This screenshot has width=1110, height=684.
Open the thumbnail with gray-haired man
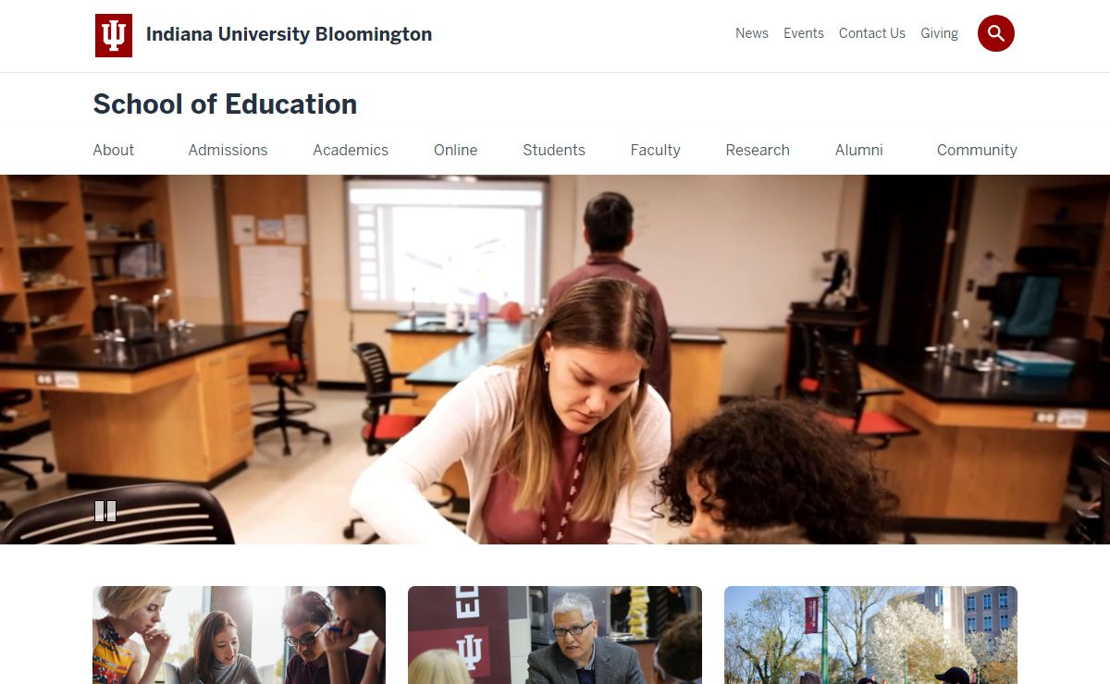(x=555, y=635)
